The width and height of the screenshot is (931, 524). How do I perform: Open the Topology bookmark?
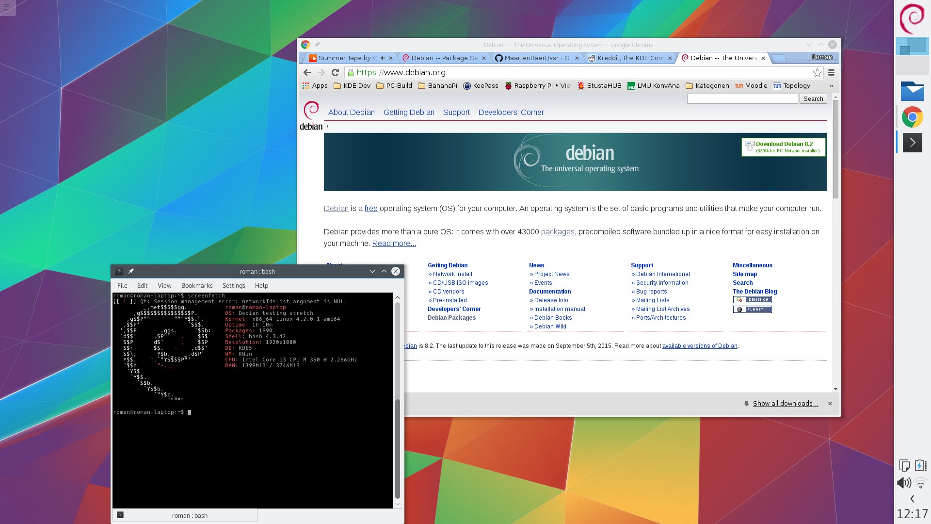(x=792, y=85)
